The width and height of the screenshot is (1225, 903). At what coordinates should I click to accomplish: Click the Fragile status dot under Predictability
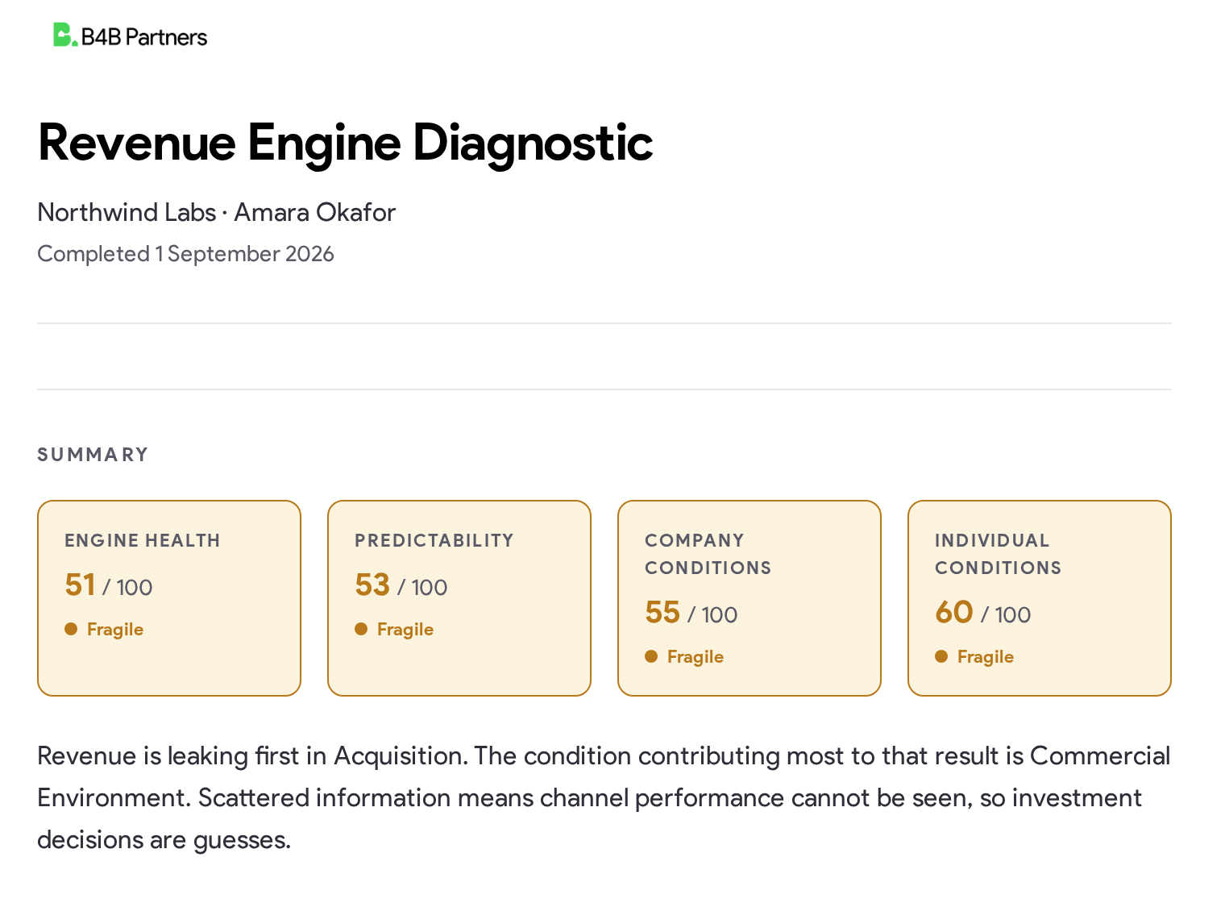pyautogui.click(x=361, y=629)
